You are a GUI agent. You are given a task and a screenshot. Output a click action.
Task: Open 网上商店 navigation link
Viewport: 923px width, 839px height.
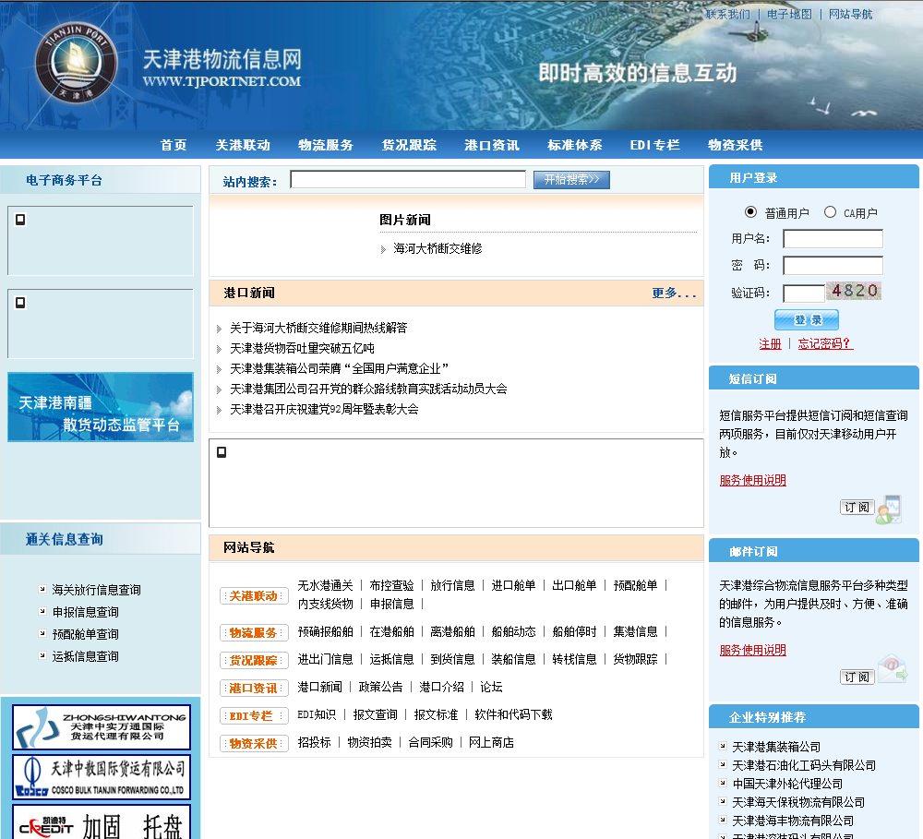coord(491,742)
